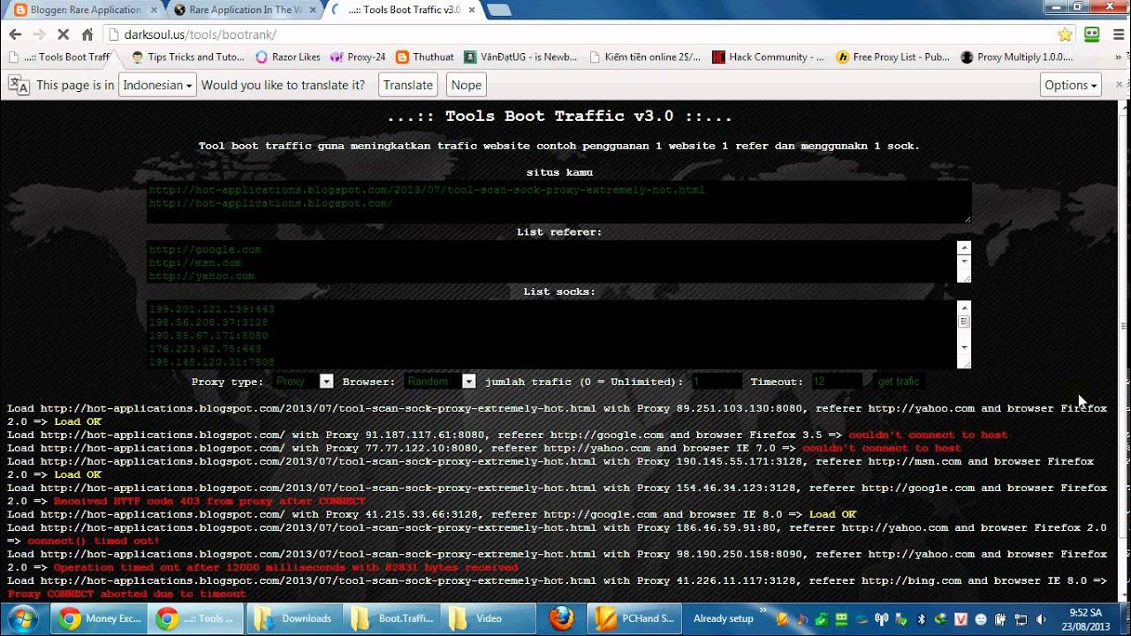
Task: Open the green robot extension icon
Action: (1092, 34)
